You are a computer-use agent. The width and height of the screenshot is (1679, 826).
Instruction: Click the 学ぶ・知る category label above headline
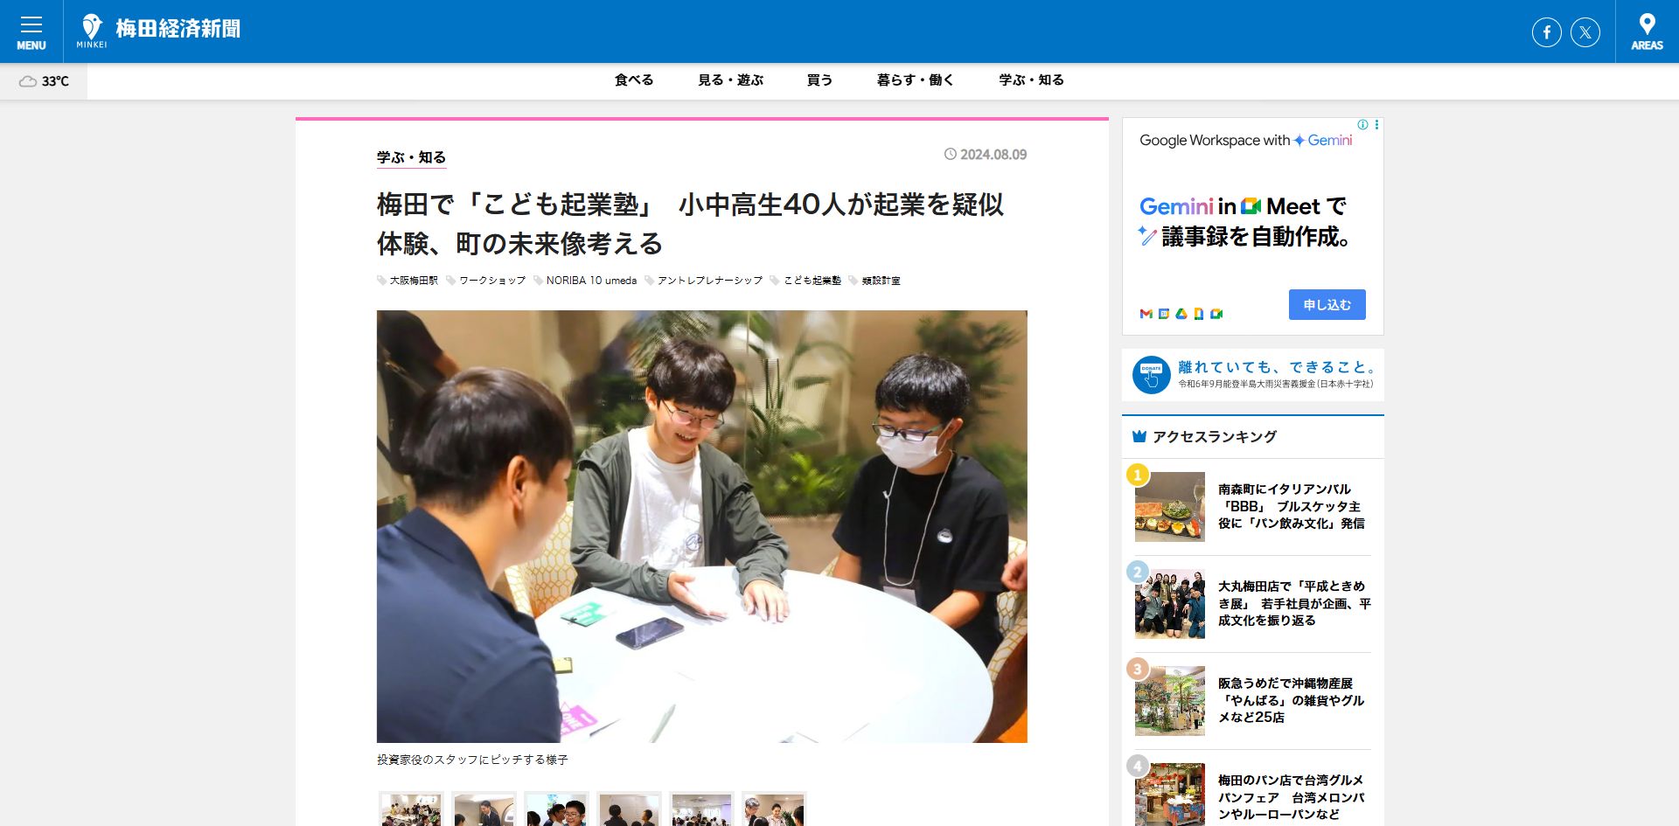tap(411, 157)
